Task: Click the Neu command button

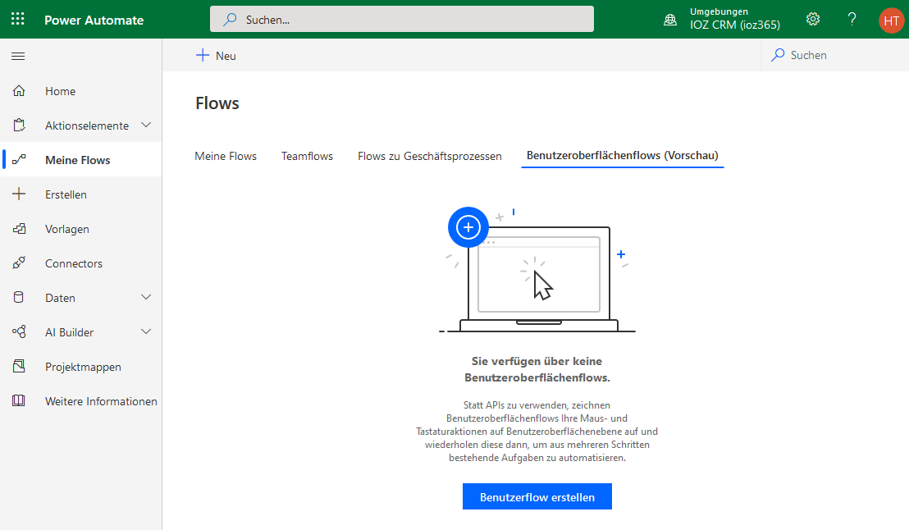Action: pos(216,56)
